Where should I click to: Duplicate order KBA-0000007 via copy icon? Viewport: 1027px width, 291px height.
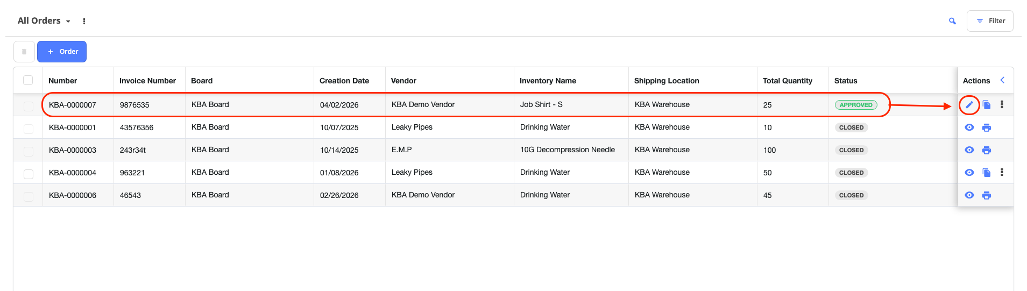987,105
